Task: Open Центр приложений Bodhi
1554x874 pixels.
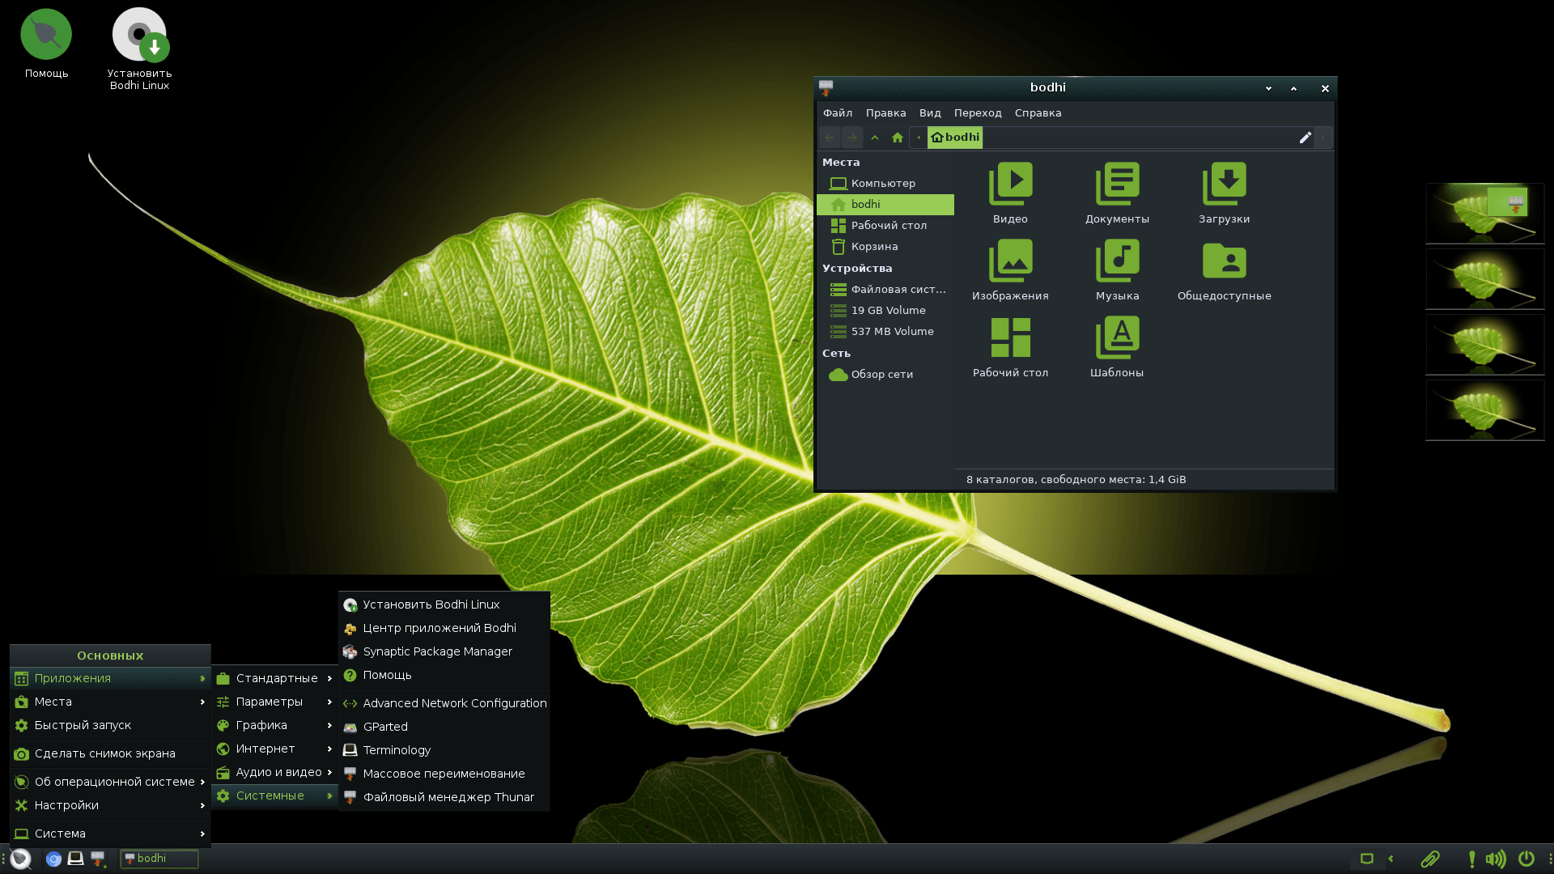Action: tap(444, 628)
